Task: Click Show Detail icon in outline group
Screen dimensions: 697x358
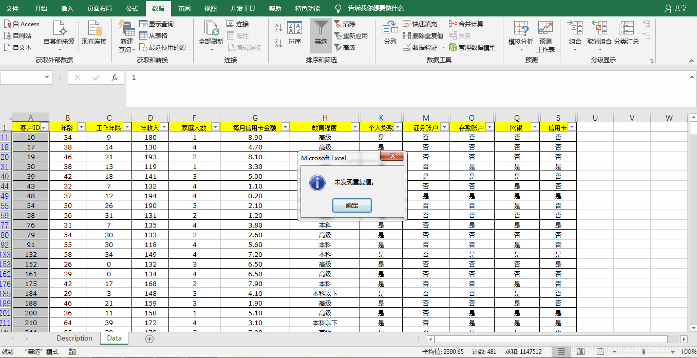Action: (646, 24)
